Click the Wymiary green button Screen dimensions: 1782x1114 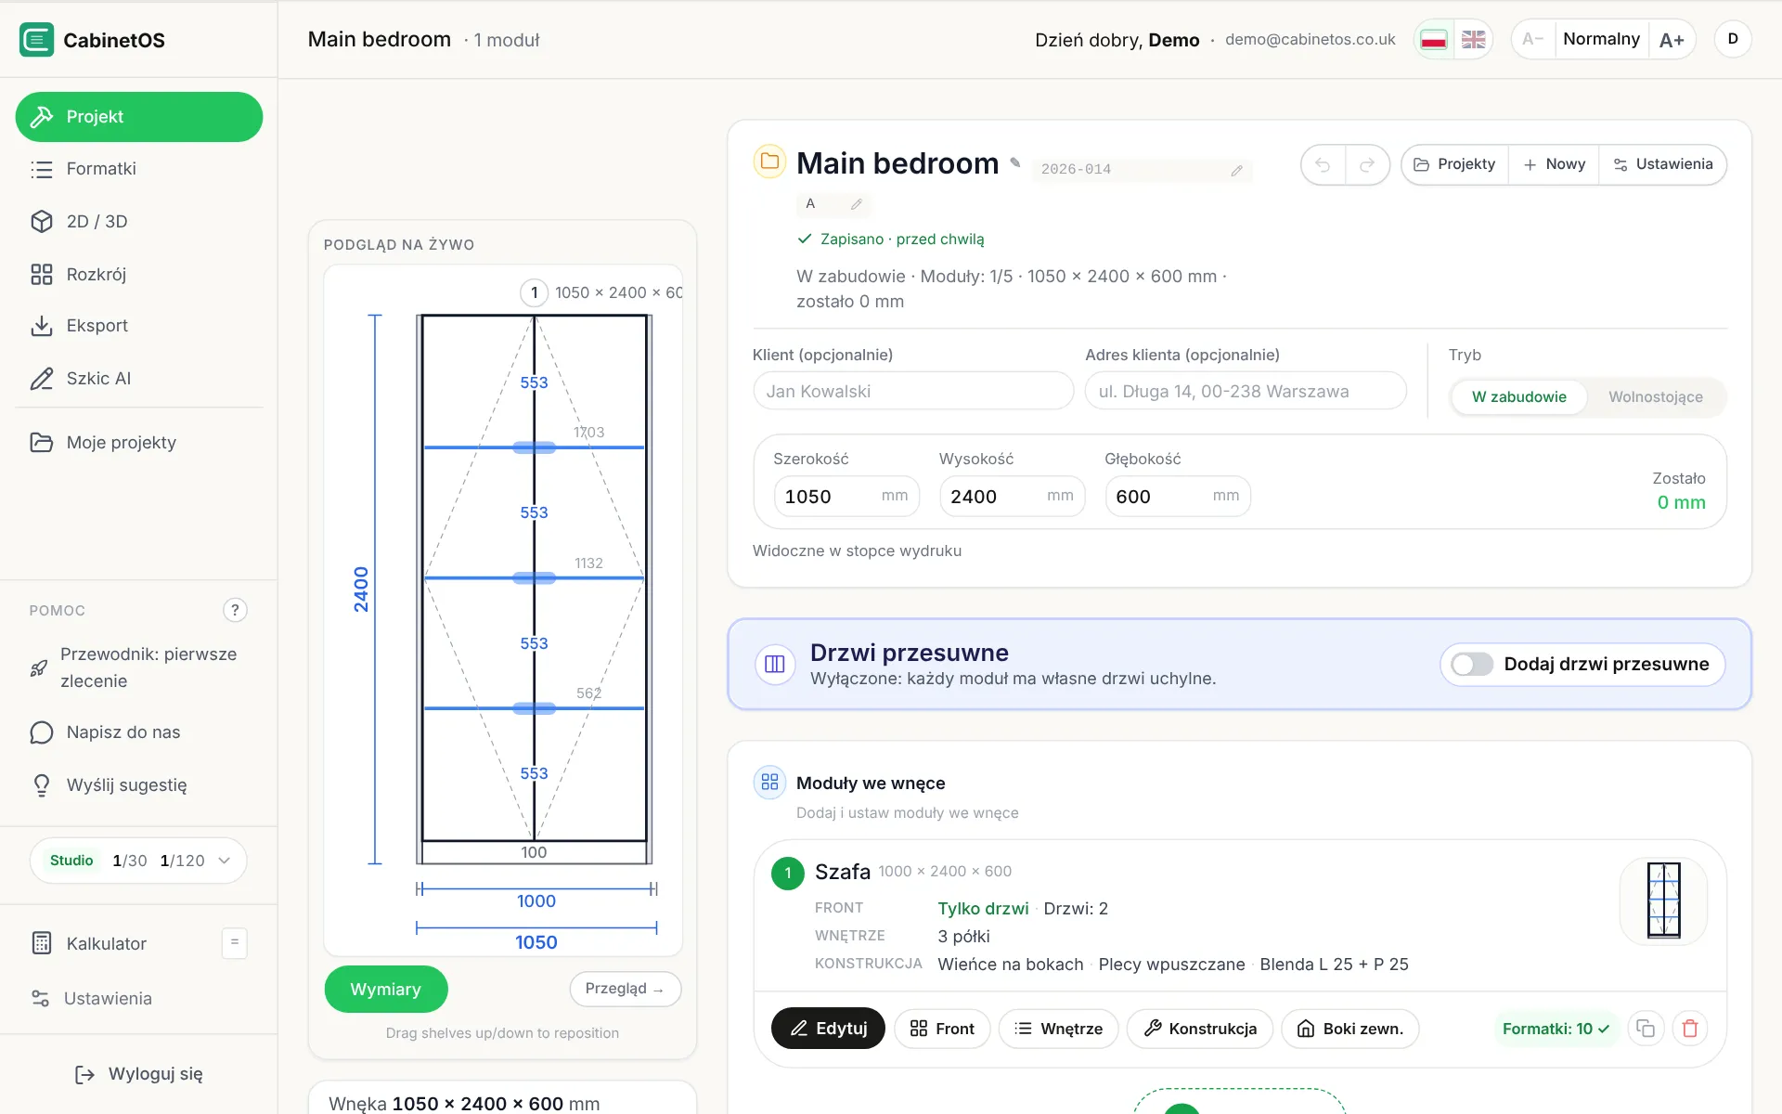click(x=386, y=990)
